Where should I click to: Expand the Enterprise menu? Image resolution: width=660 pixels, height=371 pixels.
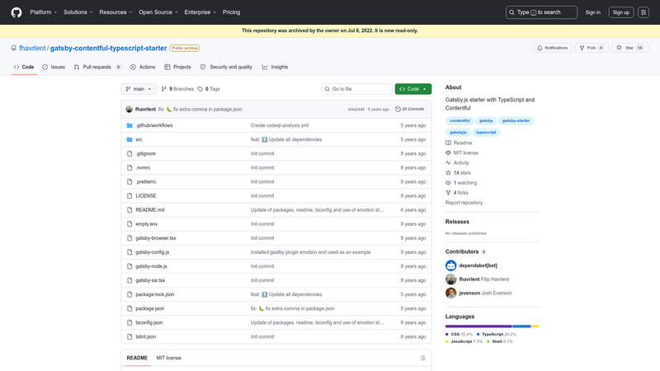tap(200, 12)
